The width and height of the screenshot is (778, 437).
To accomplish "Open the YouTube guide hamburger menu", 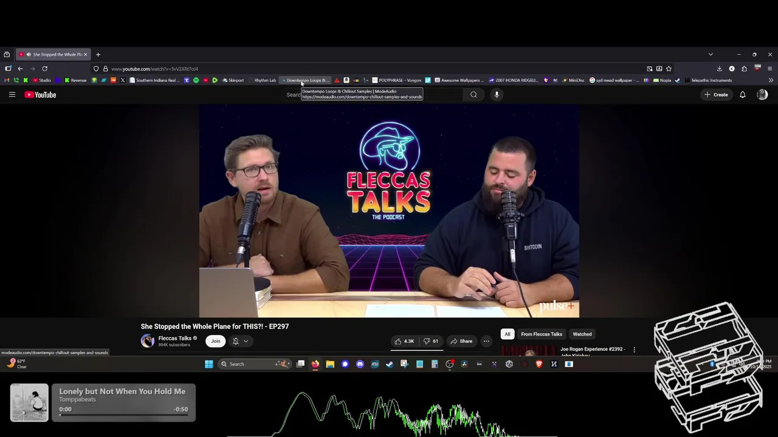I will pyautogui.click(x=12, y=95).
